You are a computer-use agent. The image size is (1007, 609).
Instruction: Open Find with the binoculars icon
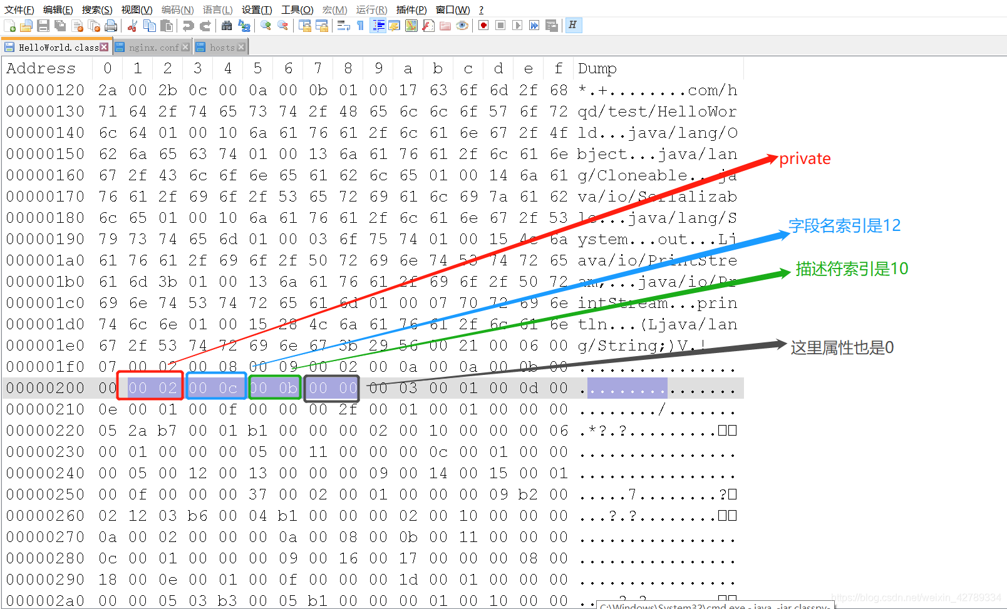click(x=227, y=26)
